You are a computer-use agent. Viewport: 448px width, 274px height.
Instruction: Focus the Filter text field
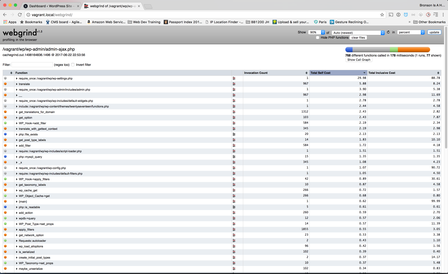click(32, 65)
